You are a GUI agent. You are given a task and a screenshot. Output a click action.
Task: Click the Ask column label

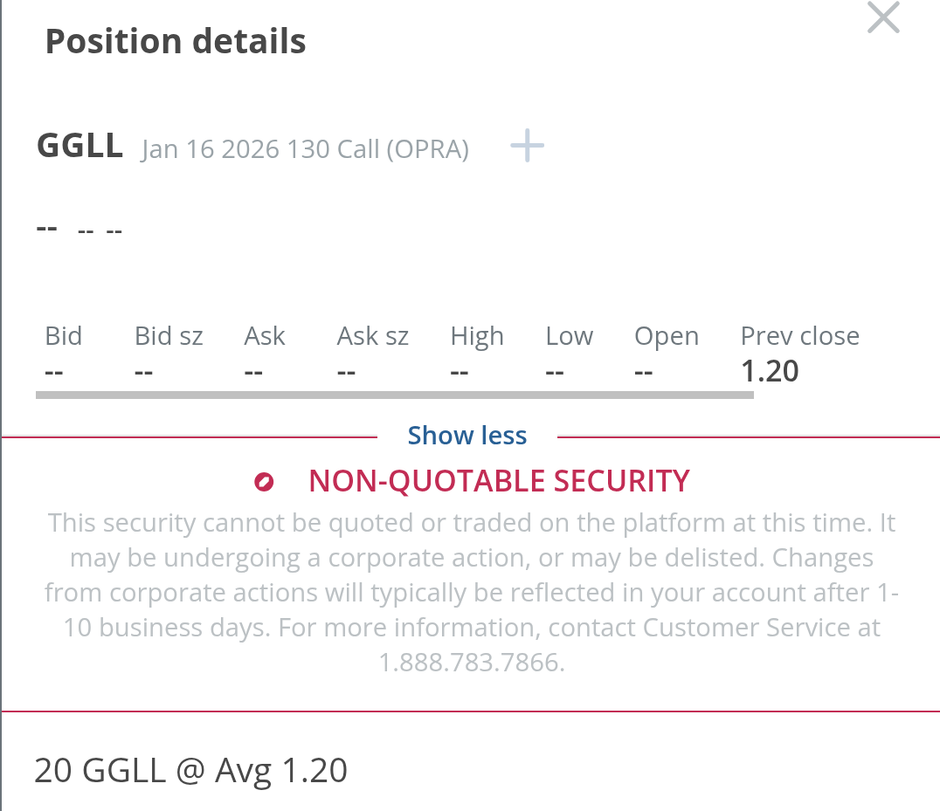click(x=265, y=336)
